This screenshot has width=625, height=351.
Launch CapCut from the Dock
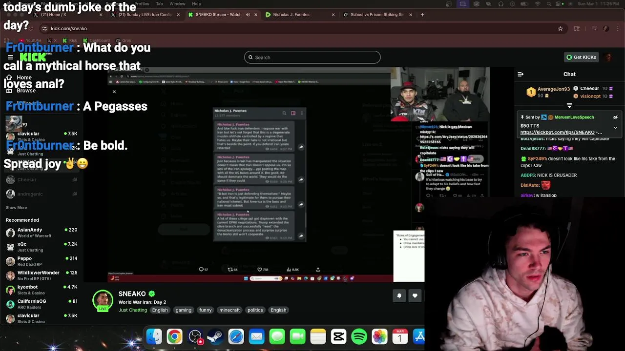338,336
